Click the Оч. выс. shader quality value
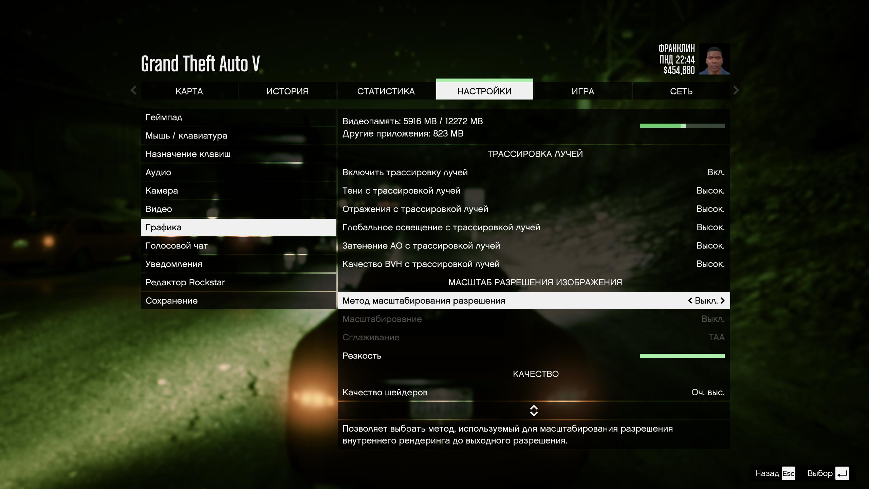The image size is (869, 489). (708, 393)
